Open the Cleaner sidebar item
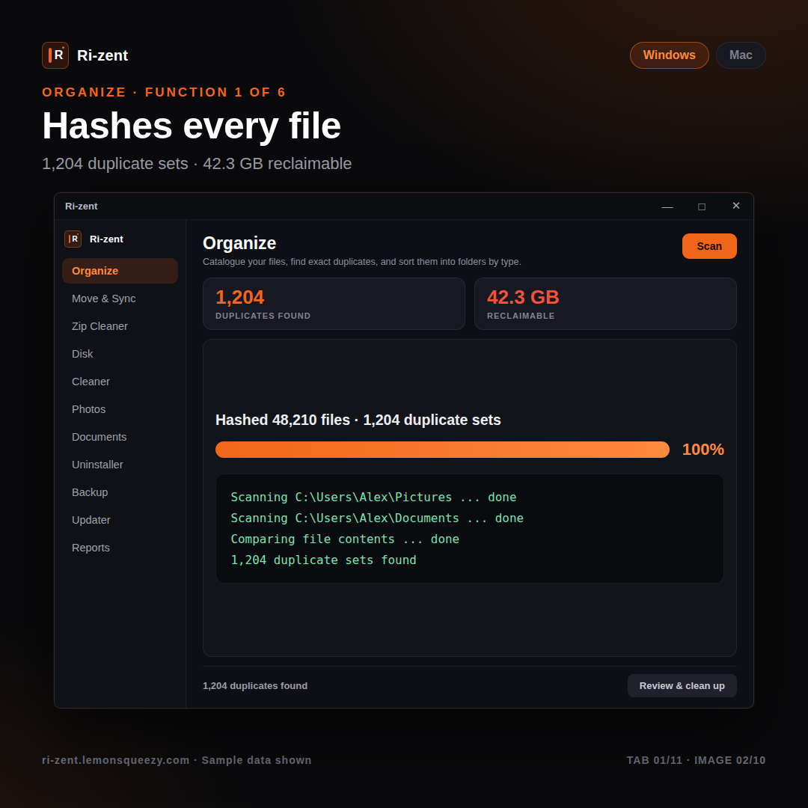This screenshot has height=808, width=808. (x=120, y=382)
